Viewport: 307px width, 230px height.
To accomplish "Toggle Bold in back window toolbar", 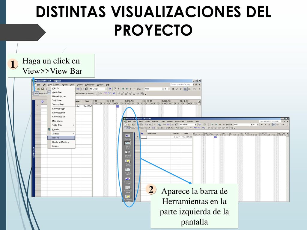I will click(x=173, y=89).
